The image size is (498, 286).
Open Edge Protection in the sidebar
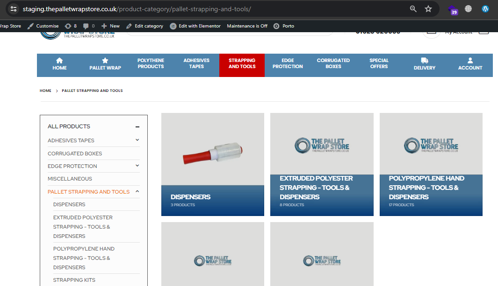[x=72, y=166]
